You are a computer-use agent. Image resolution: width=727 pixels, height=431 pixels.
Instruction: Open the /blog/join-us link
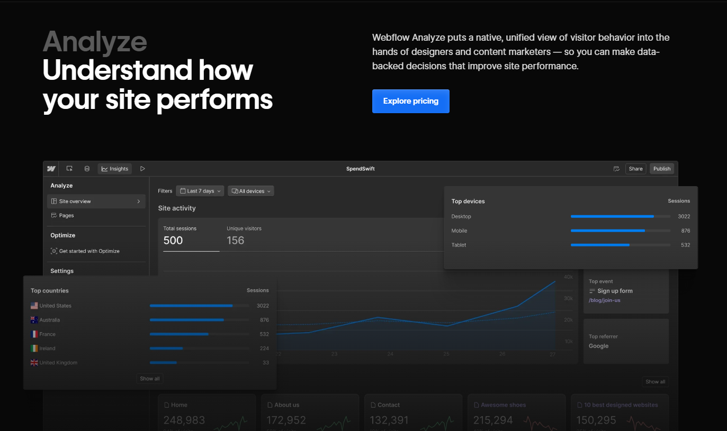(604, 300)
